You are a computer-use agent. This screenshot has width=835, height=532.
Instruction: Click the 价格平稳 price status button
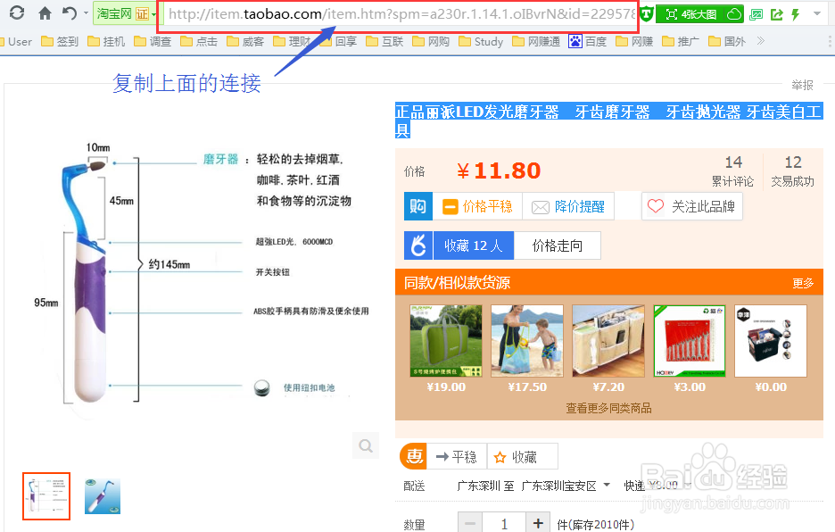click(x=477, y=206)
